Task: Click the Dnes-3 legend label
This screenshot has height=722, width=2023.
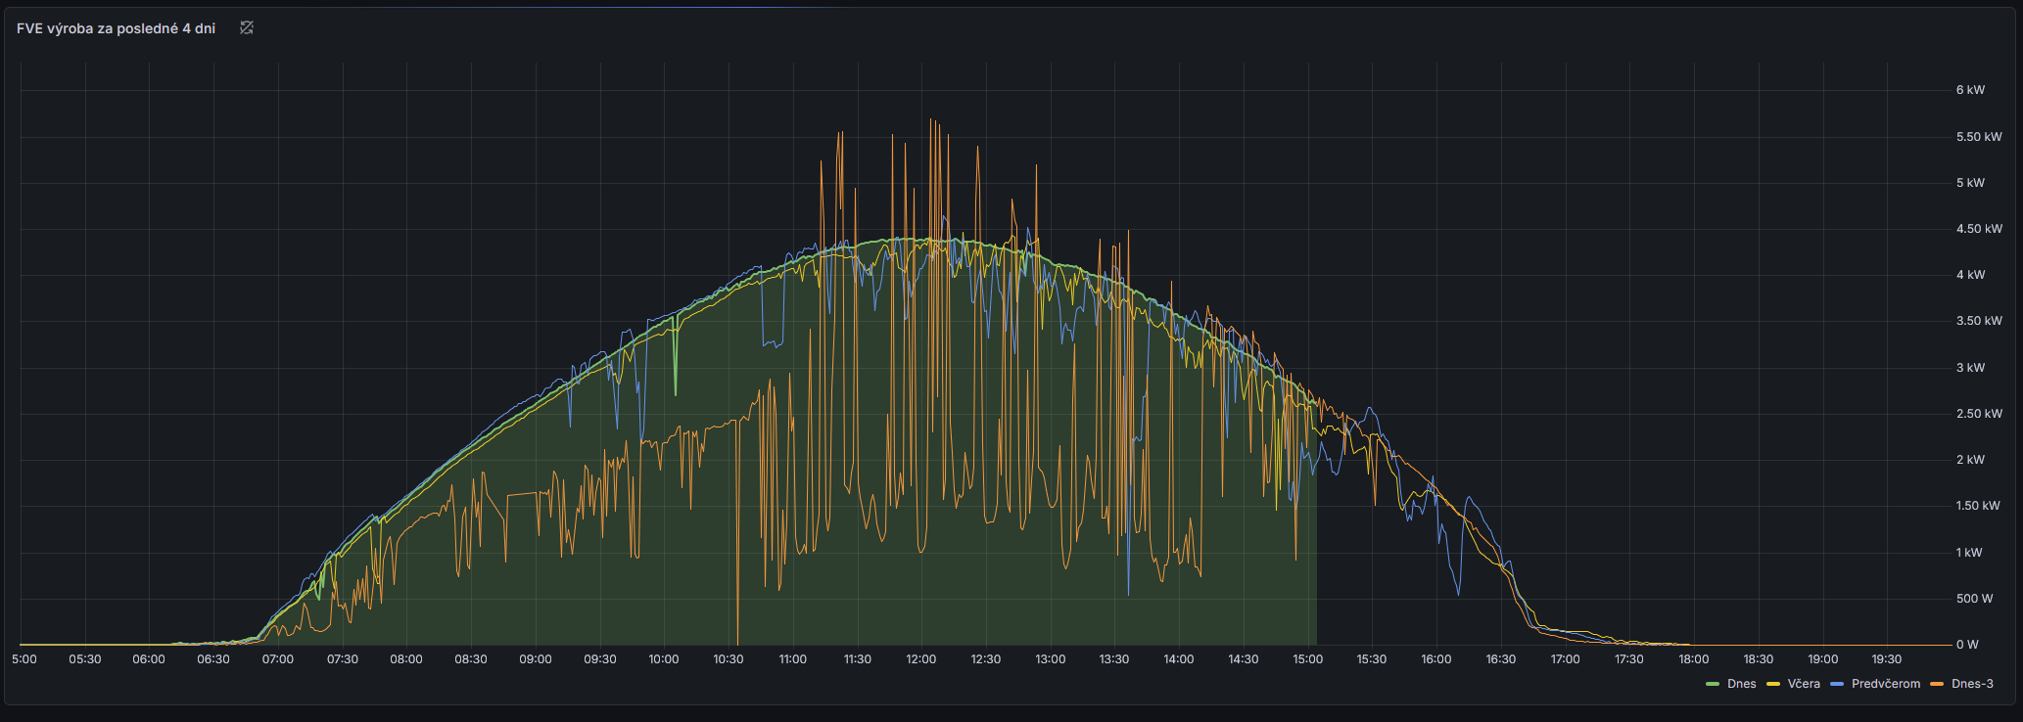Action: click(x=1971, y=684)
